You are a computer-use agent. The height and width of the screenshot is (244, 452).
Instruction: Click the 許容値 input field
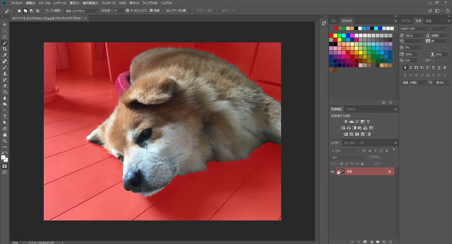(118, 11)
